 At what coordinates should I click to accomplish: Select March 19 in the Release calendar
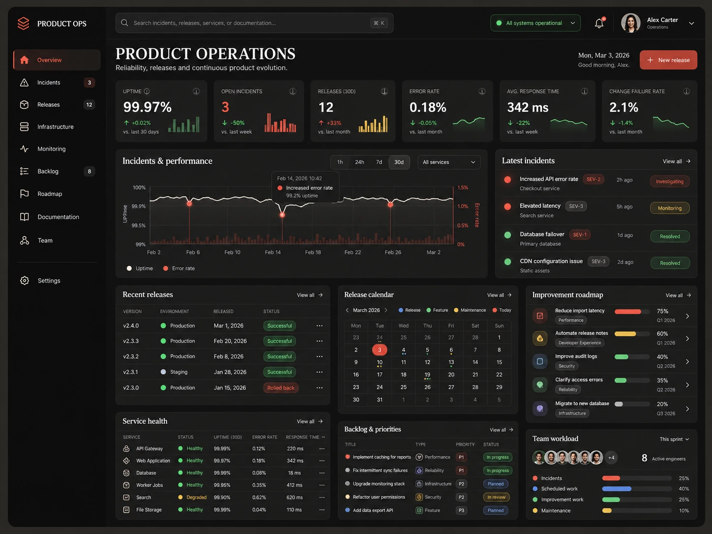click(x=427, y=375)
